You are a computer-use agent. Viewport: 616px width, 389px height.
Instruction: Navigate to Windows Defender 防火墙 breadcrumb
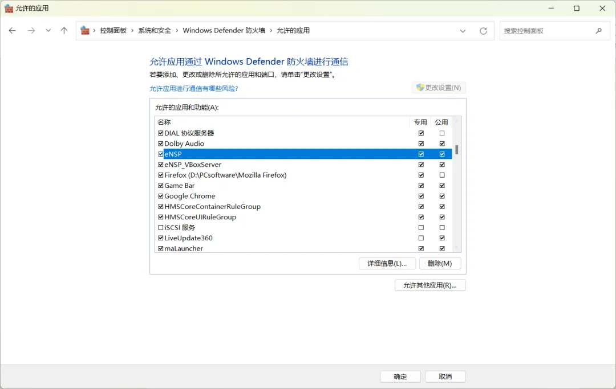(224, 31)
